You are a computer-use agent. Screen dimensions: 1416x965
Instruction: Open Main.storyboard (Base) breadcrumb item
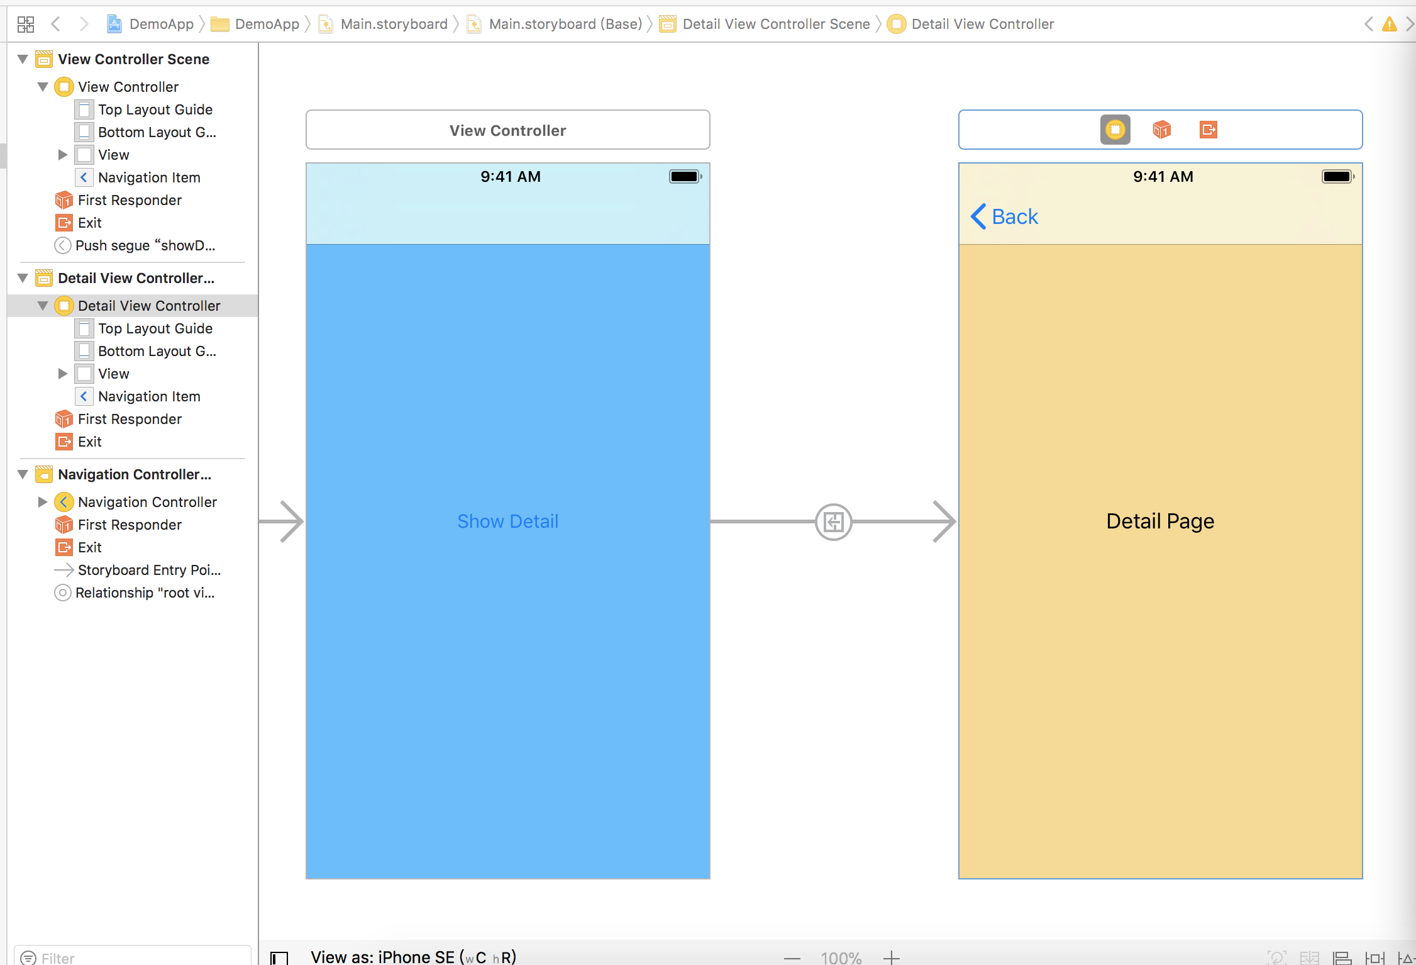click(565, 24)
